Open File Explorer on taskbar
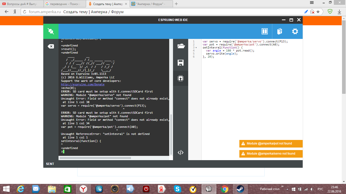The image size is (346, 194). (52, 189)
